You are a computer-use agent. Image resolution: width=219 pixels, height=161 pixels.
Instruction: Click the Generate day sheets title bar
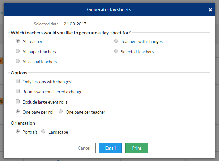[x=109, y=10]
